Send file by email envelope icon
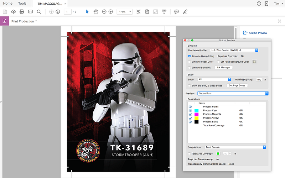 (x=30, y=12)
